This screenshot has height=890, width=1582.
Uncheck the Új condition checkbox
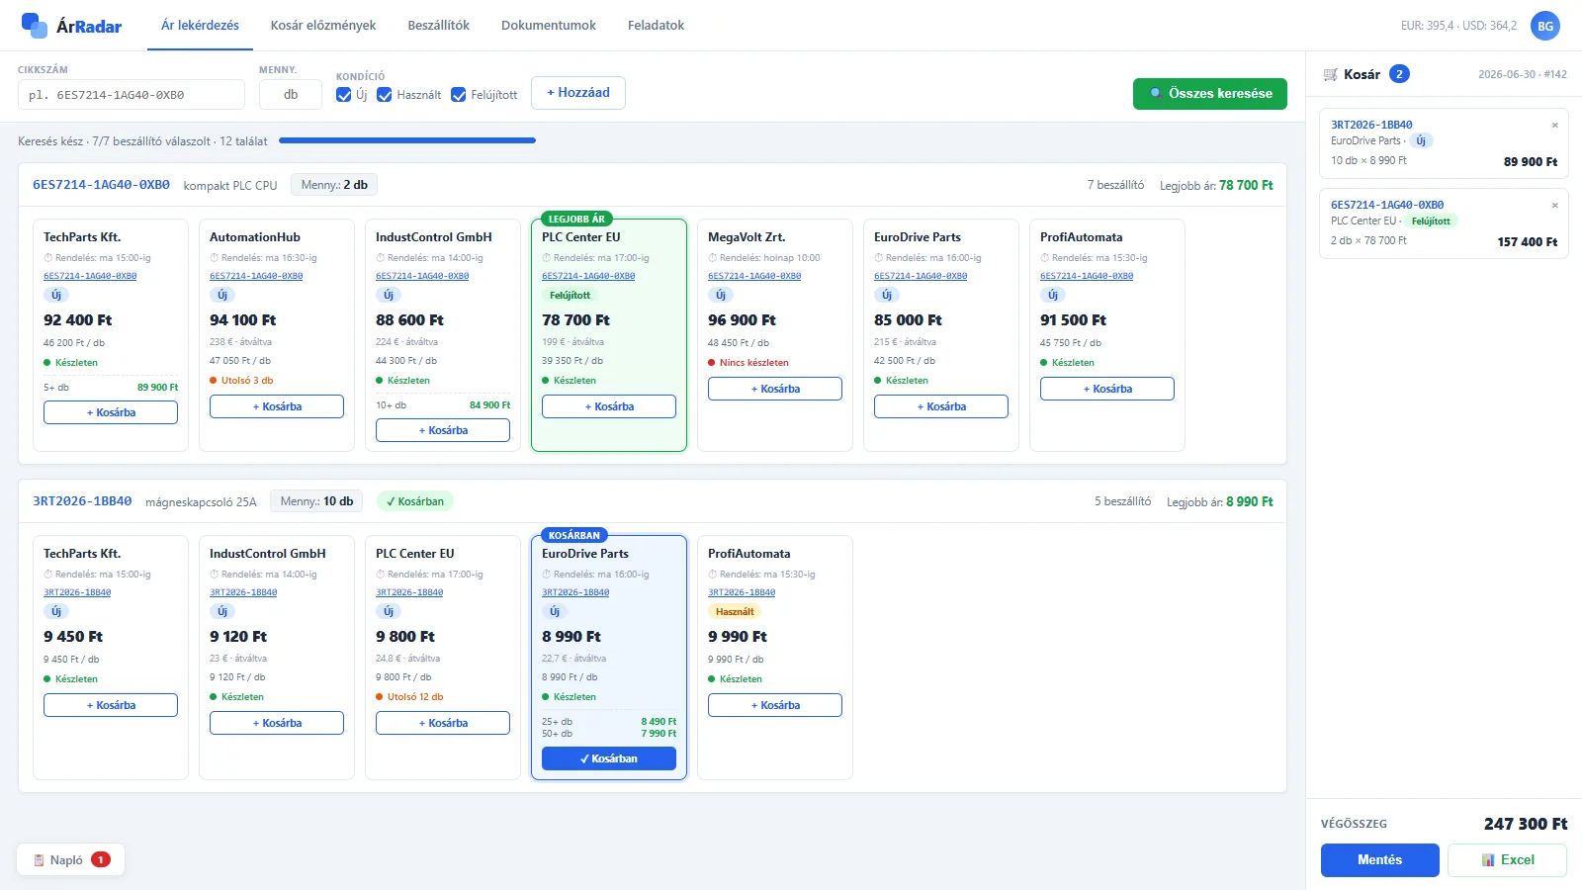coord(344,95)
